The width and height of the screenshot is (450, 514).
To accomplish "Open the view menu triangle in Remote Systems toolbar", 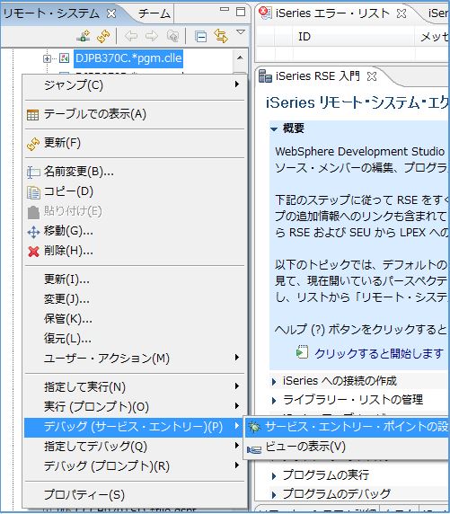I will (241, 32).
